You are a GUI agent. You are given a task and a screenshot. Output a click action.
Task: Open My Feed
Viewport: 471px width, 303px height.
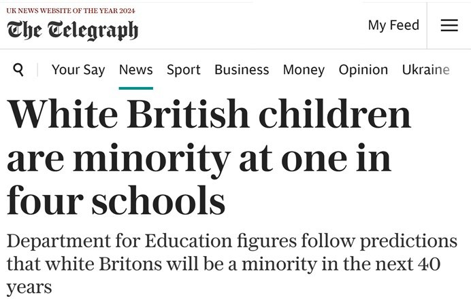pyautogui.click(x=393, y=25)
